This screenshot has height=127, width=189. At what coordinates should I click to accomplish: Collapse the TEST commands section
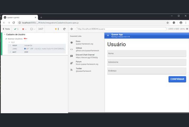click(x=9, y=42)
